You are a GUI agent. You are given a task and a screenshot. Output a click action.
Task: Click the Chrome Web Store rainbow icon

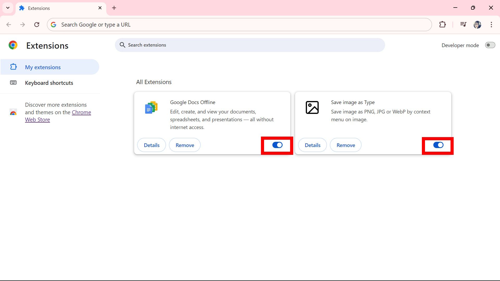pyautogui.click(x=13, y=113)
